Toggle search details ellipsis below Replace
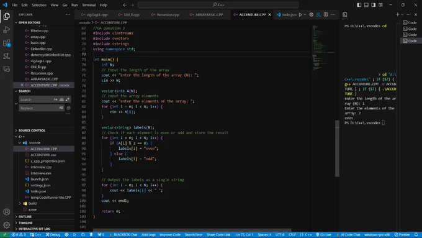Viewport: 422px width, 238px height. tap(68, 114)
